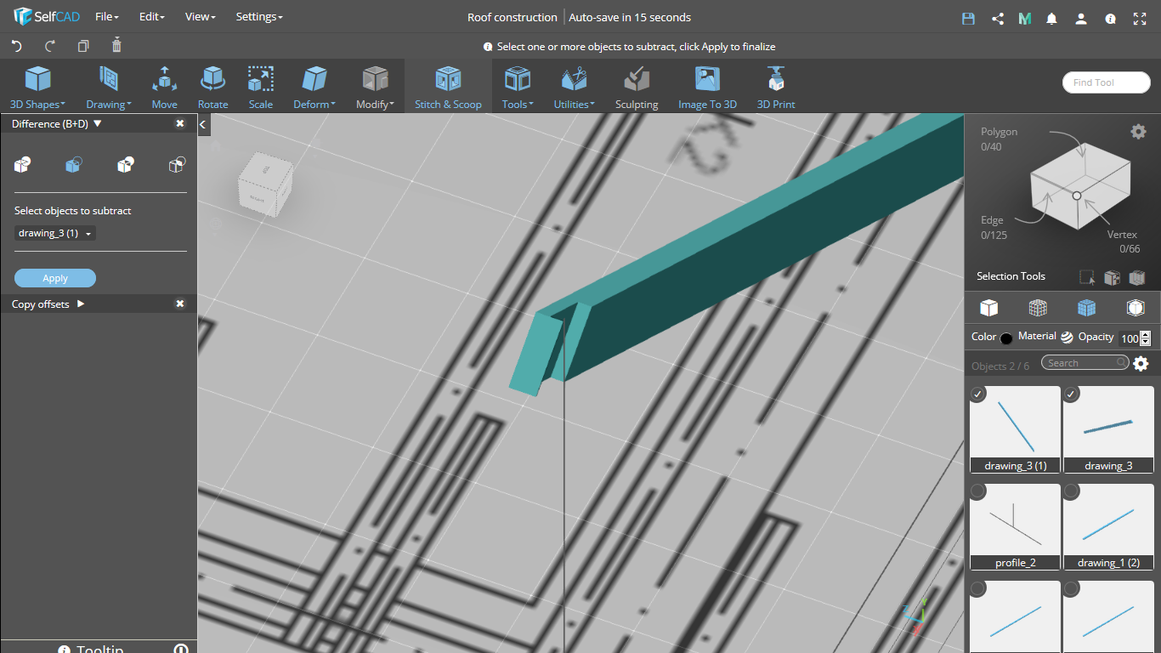Select the Difference boolean icon

click(x=74, y=165)
